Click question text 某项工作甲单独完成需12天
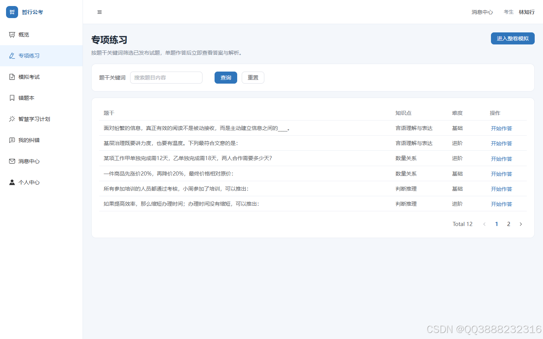Viewport: 543px width, 339px height. (188, 158)
